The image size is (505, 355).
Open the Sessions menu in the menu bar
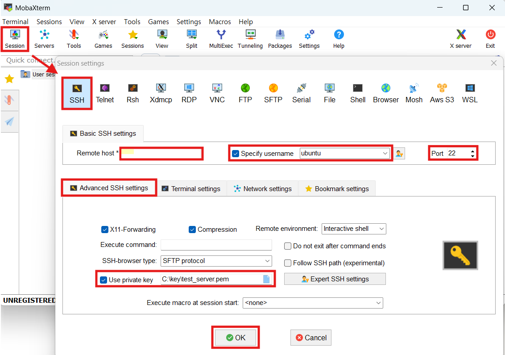pos(49,21)
